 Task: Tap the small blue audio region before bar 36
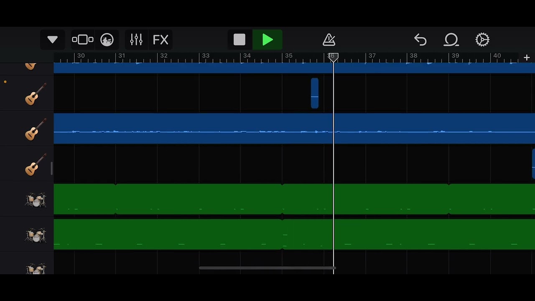(315, 93)
